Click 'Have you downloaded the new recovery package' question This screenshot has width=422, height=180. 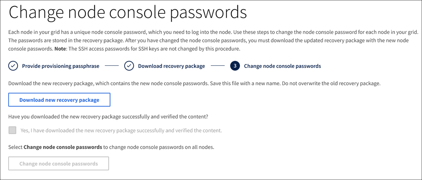tap(108, 116)
